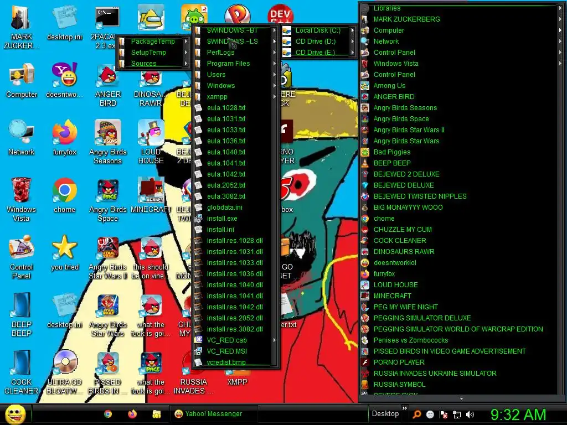Open the doesntwo... Yahoo desktop icon
The image size is (567, 425).
pos(65,80)
